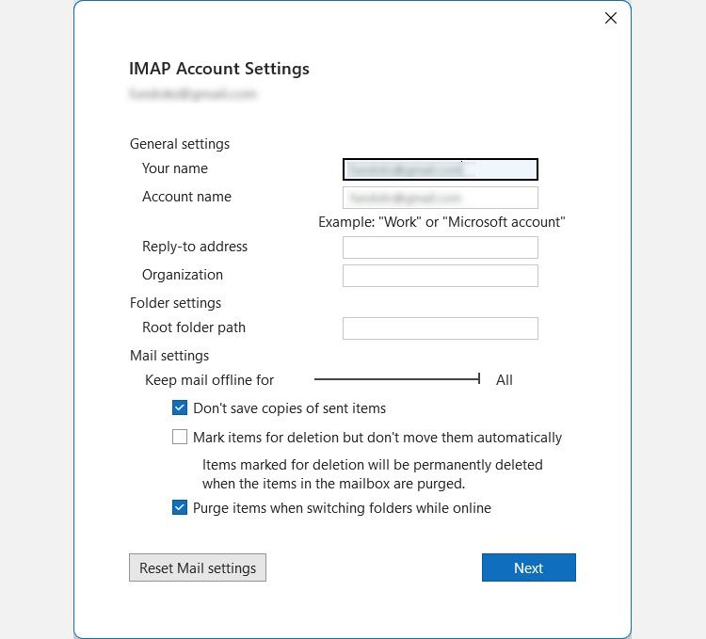Click the Your name input field
The image size is (706, 639).
441,169
